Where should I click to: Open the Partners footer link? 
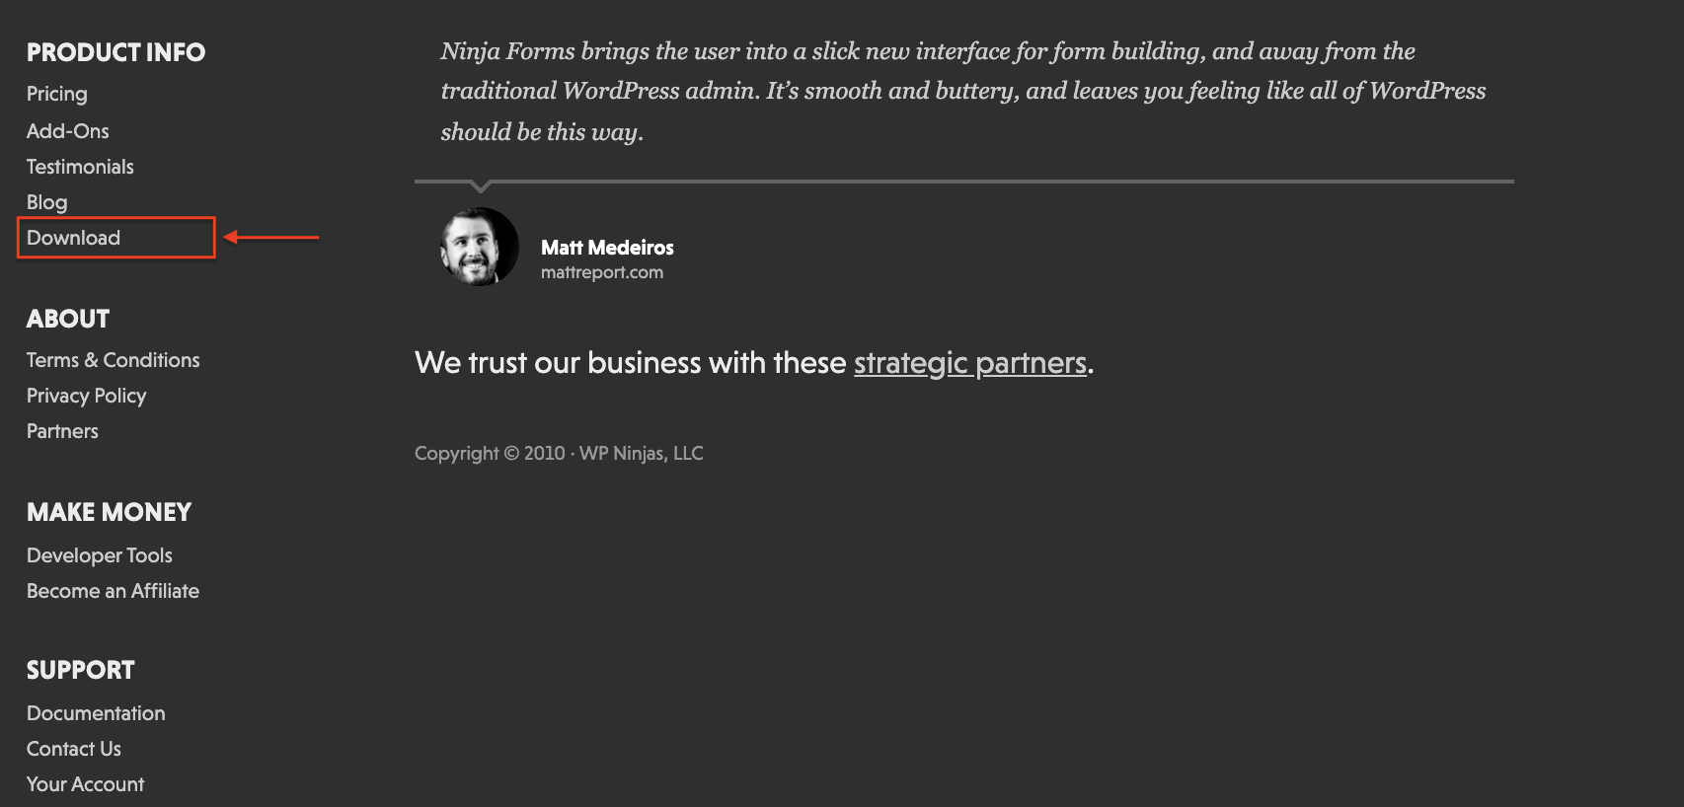(x=63, y=431)
